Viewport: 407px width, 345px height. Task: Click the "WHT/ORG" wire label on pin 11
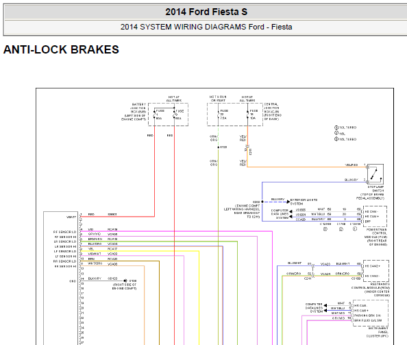tap(95, 263)
